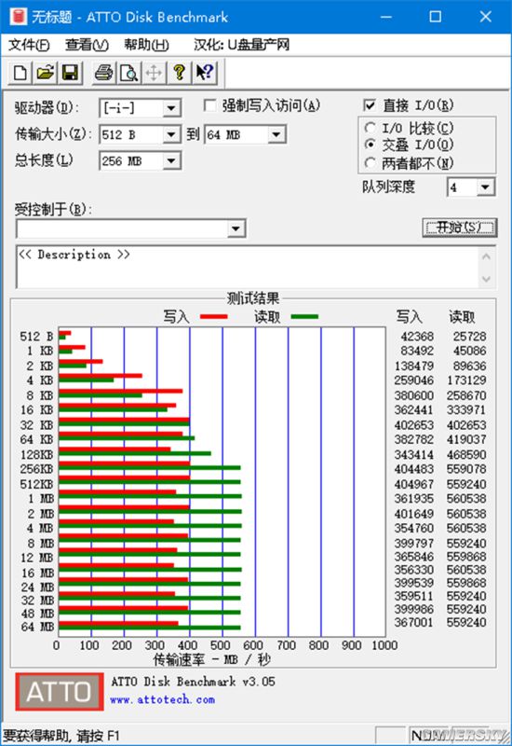
Task: Click the read value 173129
Action: tap(466, 380)
